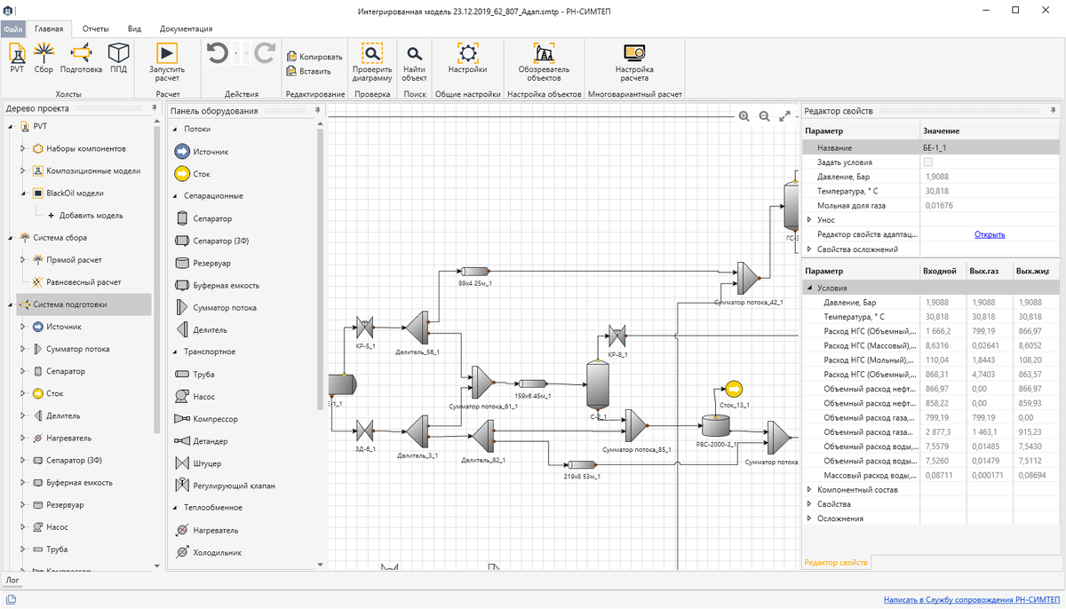The image size is (1066, 609).
Task: Select Нагреватель in equipment panel
Action: tap(206, 530)
